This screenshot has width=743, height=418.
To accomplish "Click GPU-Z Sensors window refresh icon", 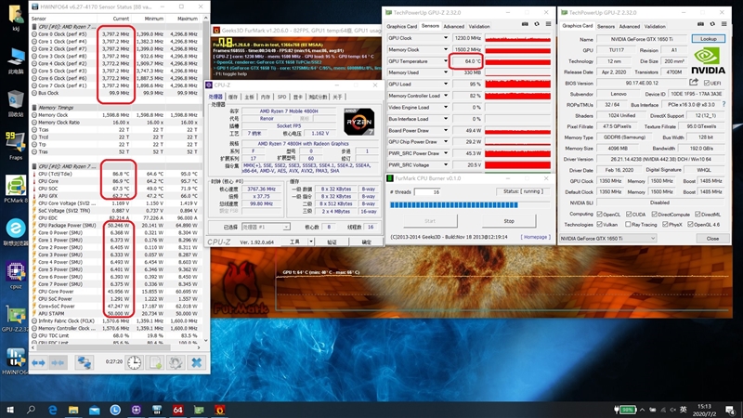I will [x=537, y=24].
